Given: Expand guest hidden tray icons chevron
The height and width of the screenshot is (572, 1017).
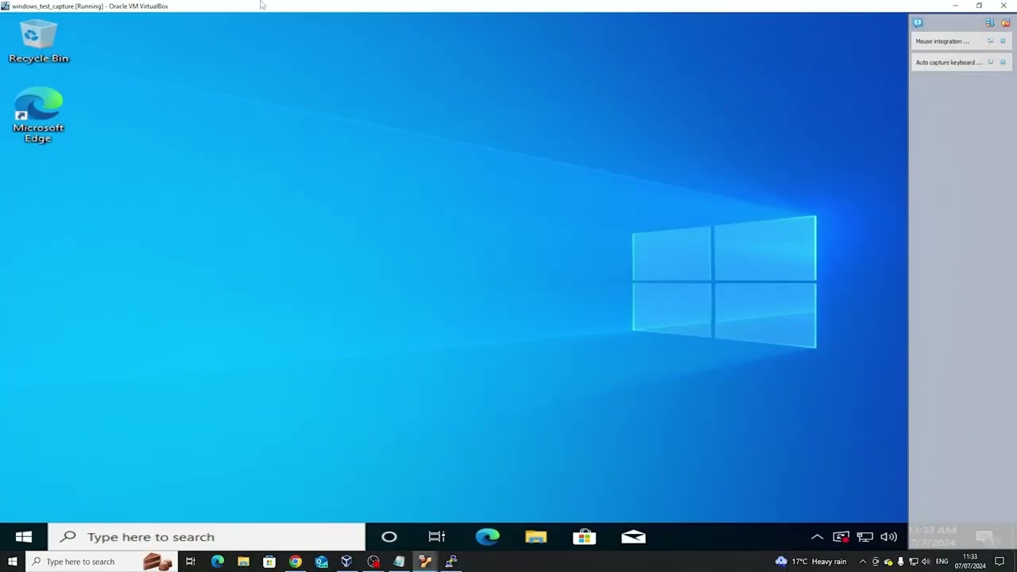Looking at the screenshot, I should tap(817, 537).
